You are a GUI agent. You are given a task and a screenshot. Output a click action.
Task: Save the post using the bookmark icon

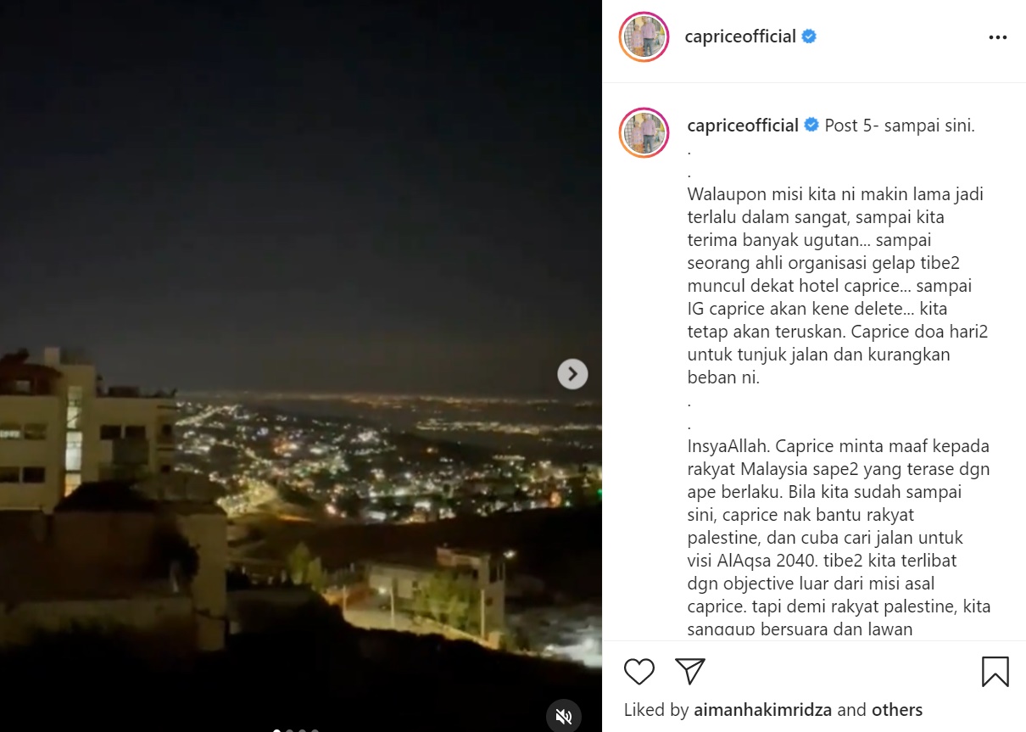tap(995, 672)
